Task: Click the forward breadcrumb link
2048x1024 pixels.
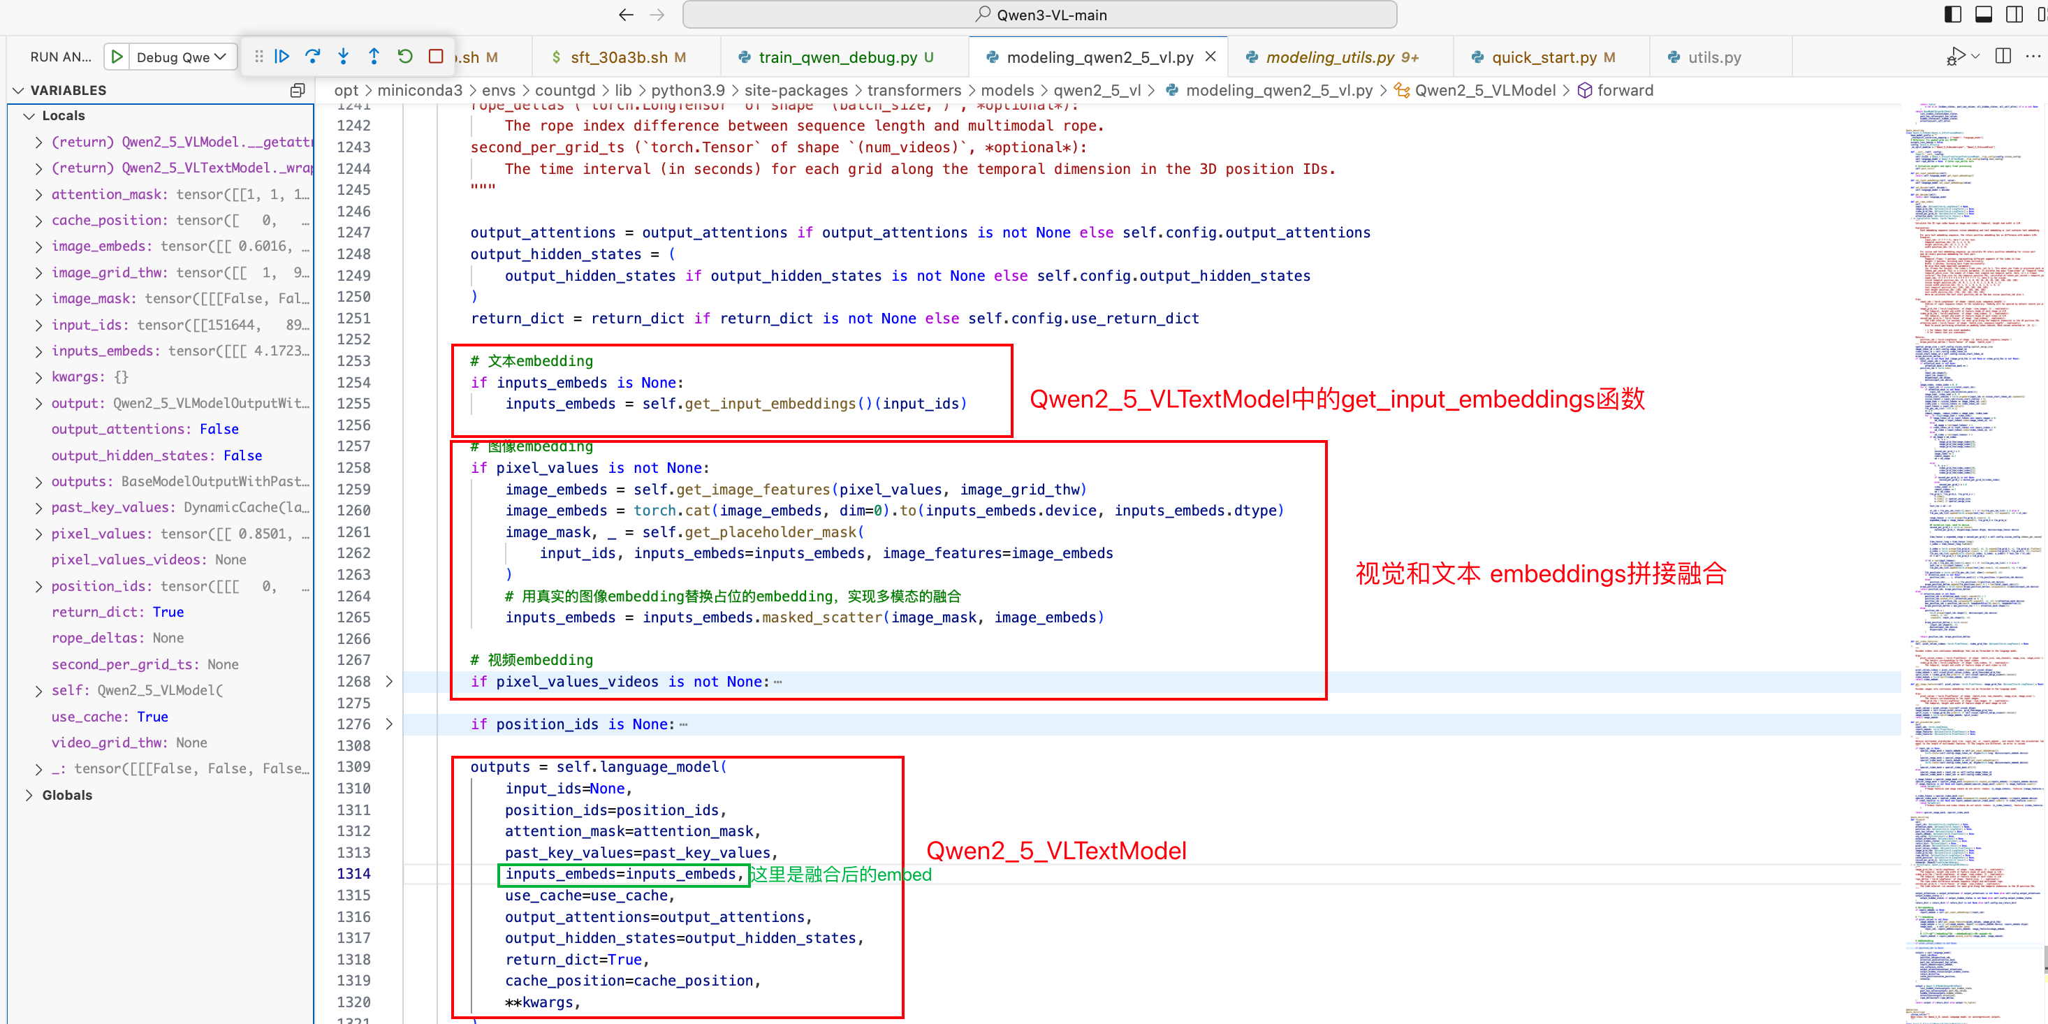Action: pos(1625,91)
